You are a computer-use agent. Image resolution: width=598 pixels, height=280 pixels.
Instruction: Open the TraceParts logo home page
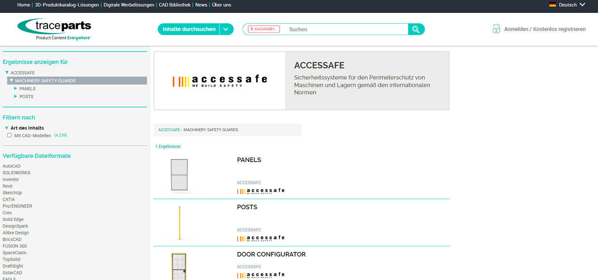[x=54, y=29]
